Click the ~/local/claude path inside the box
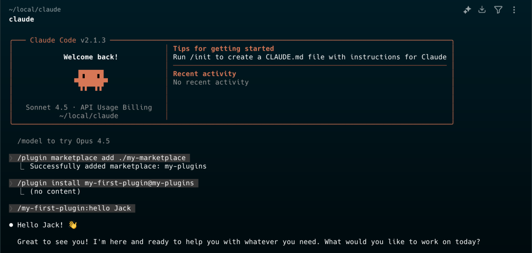532x253 pixels. [x=89, y=115]
